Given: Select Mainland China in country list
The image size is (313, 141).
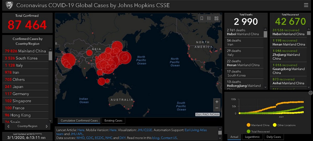Looking at the screenshot, I should (x=26, y=51).
